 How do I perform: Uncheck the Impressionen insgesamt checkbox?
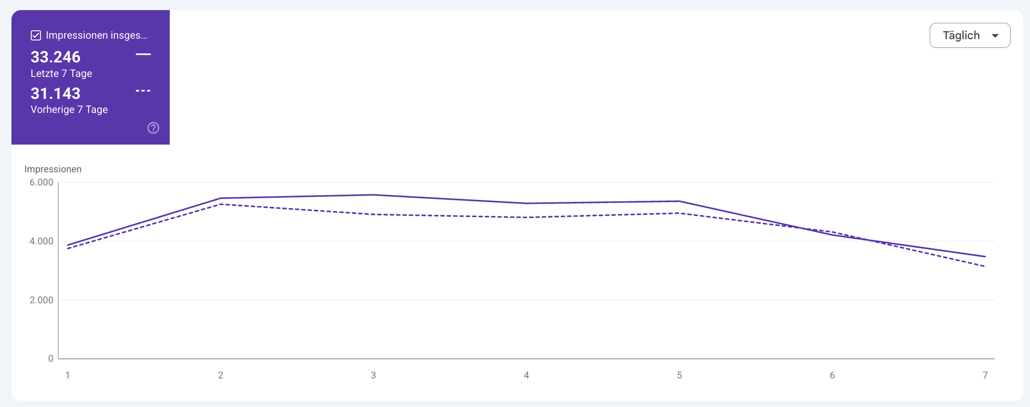(x=36, y=35)
